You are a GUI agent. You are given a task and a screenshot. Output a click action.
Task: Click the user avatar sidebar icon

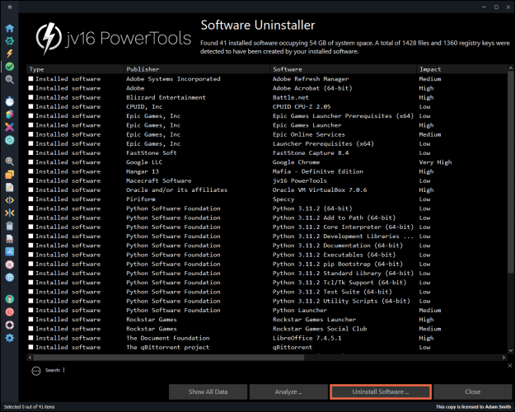10,299
